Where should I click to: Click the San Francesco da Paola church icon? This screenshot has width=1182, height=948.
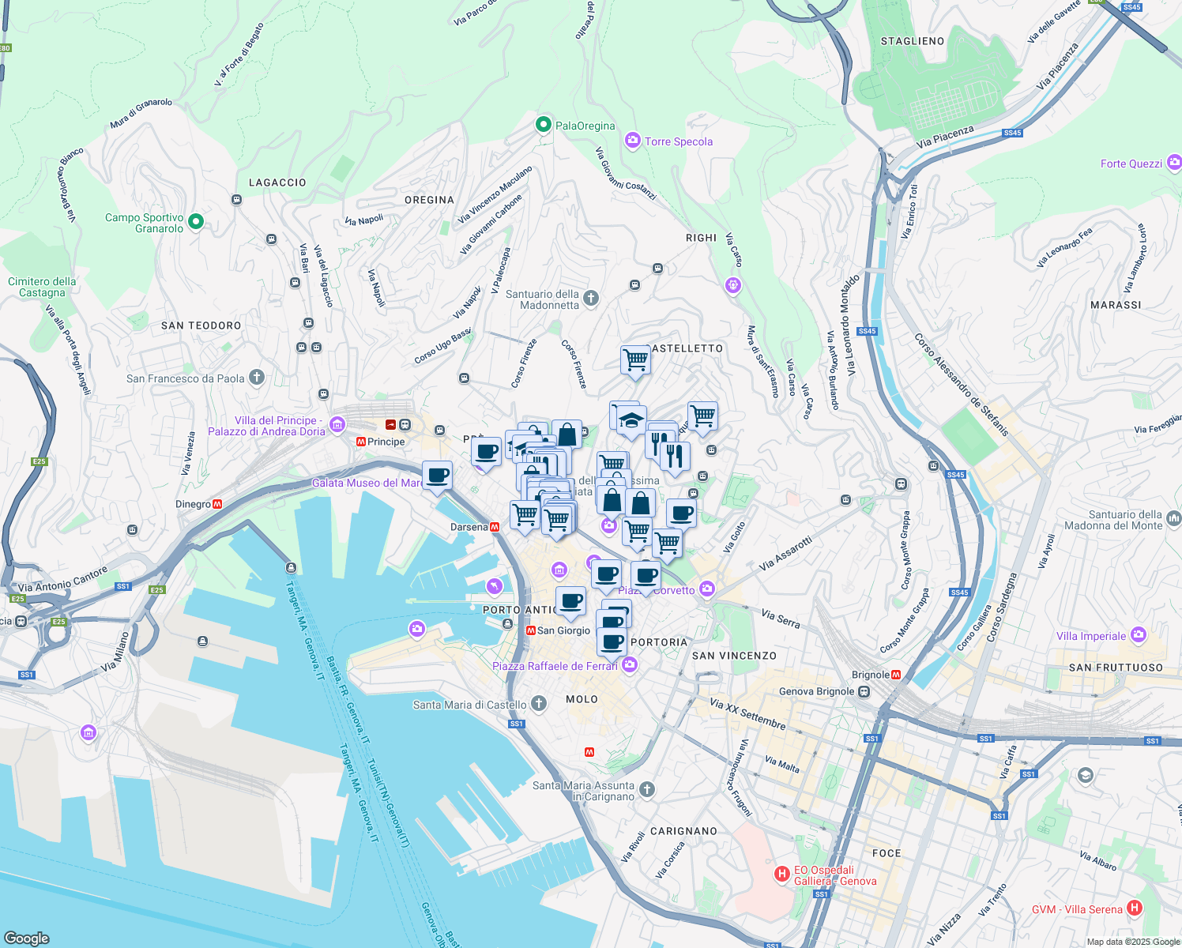[x=257, y=378]
